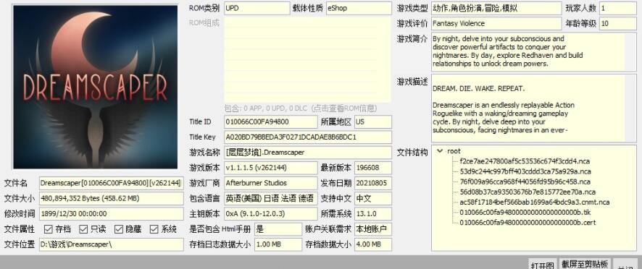
Task: Click the 游戏类型 genre field
Action: coord(496,8)
